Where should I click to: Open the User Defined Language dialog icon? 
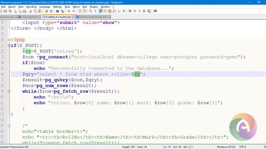coord(105,11)
